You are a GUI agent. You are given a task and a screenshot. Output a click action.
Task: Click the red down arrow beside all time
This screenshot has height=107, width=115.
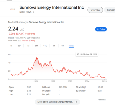tap(26, 34)
